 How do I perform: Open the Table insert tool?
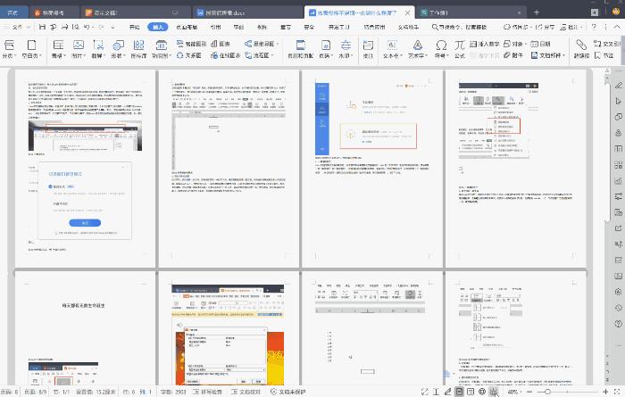pos(59,49)
